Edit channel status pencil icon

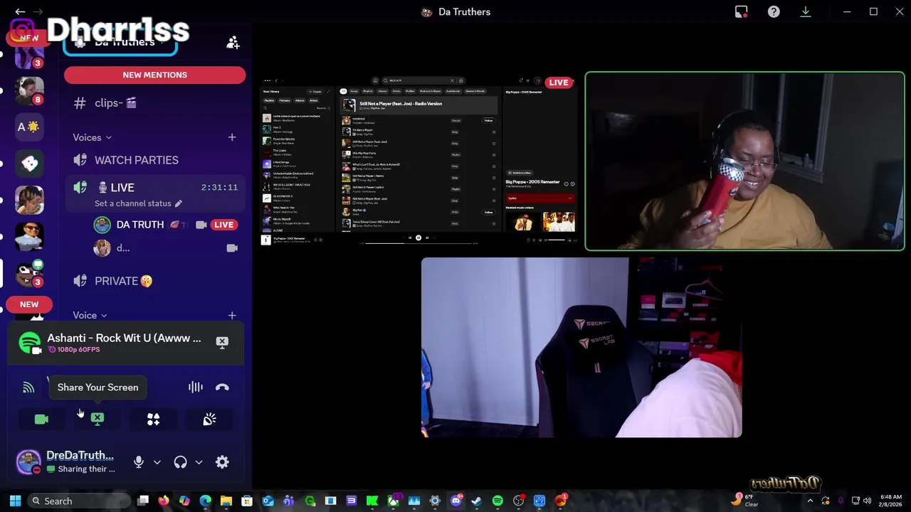[x=179, y=203]
